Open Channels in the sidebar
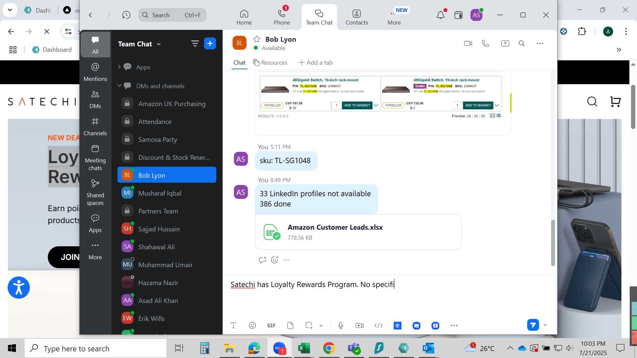637x358 pixels. coord(95,126)
